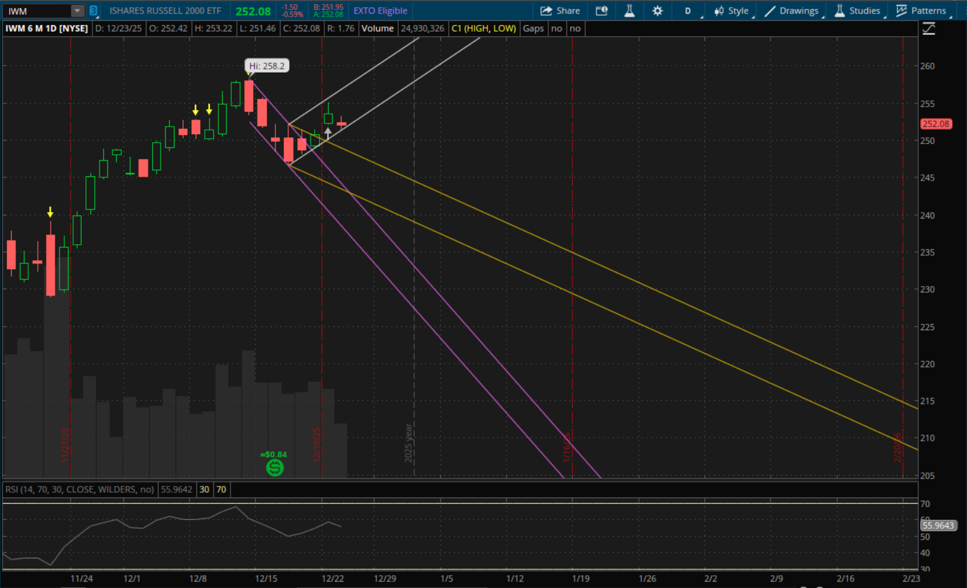
Task: Open the Style menu
Action: (x=731, y=11)
